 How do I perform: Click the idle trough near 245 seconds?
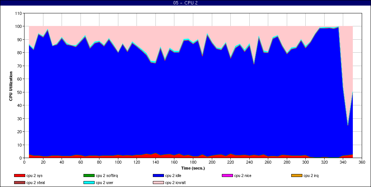(x=254, y=65)
